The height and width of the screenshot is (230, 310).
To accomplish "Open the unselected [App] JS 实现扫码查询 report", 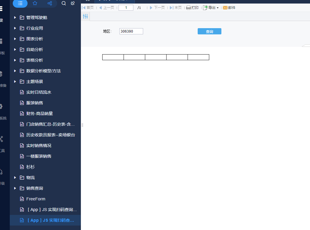I will tap(52, 210).
